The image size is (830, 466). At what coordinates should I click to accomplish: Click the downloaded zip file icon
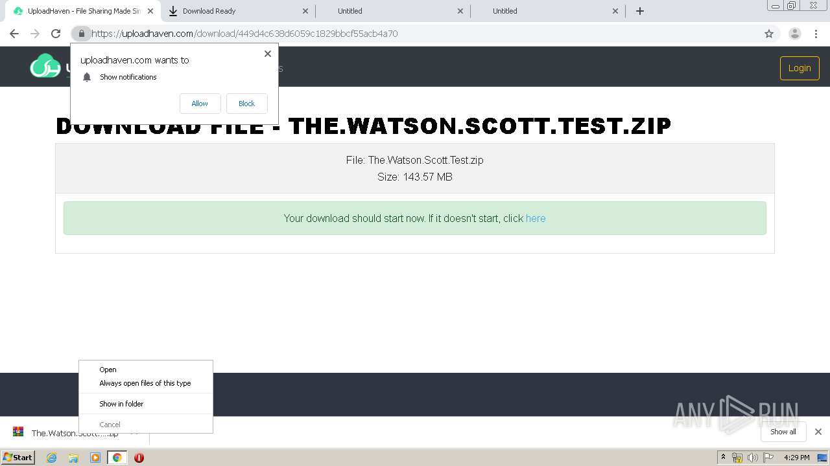tap(18, 432)
